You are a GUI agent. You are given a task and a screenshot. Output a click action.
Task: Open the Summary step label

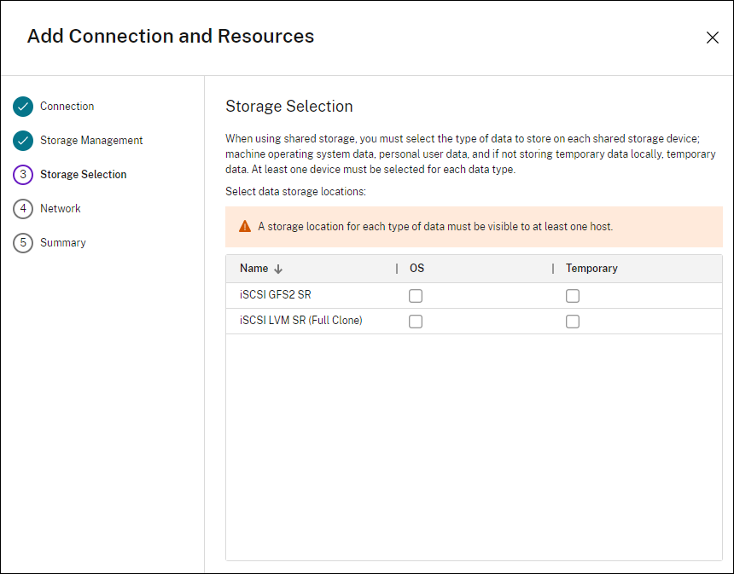(x=63, y=243)
